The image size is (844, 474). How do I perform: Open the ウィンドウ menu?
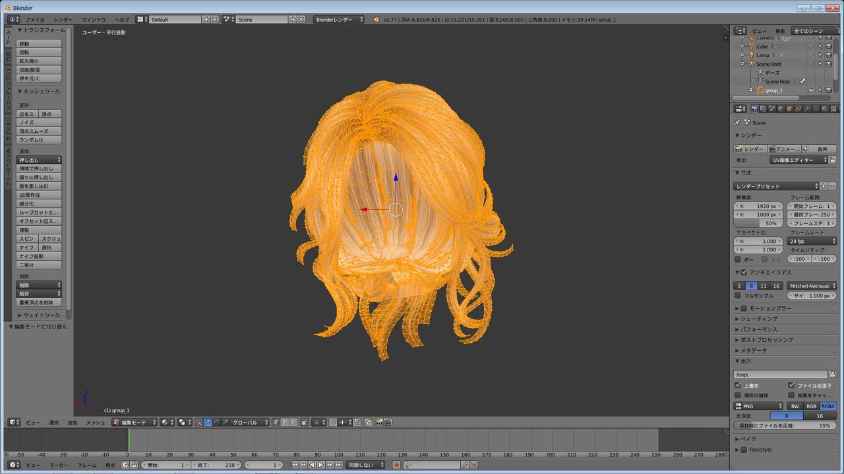94,20
